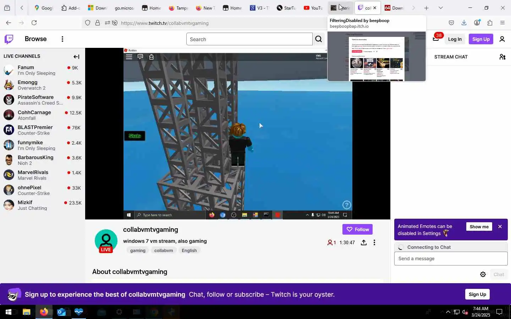Focus the Twitch Search field
Viewport: 511px width, 319px height.
[x=249, y=39]
